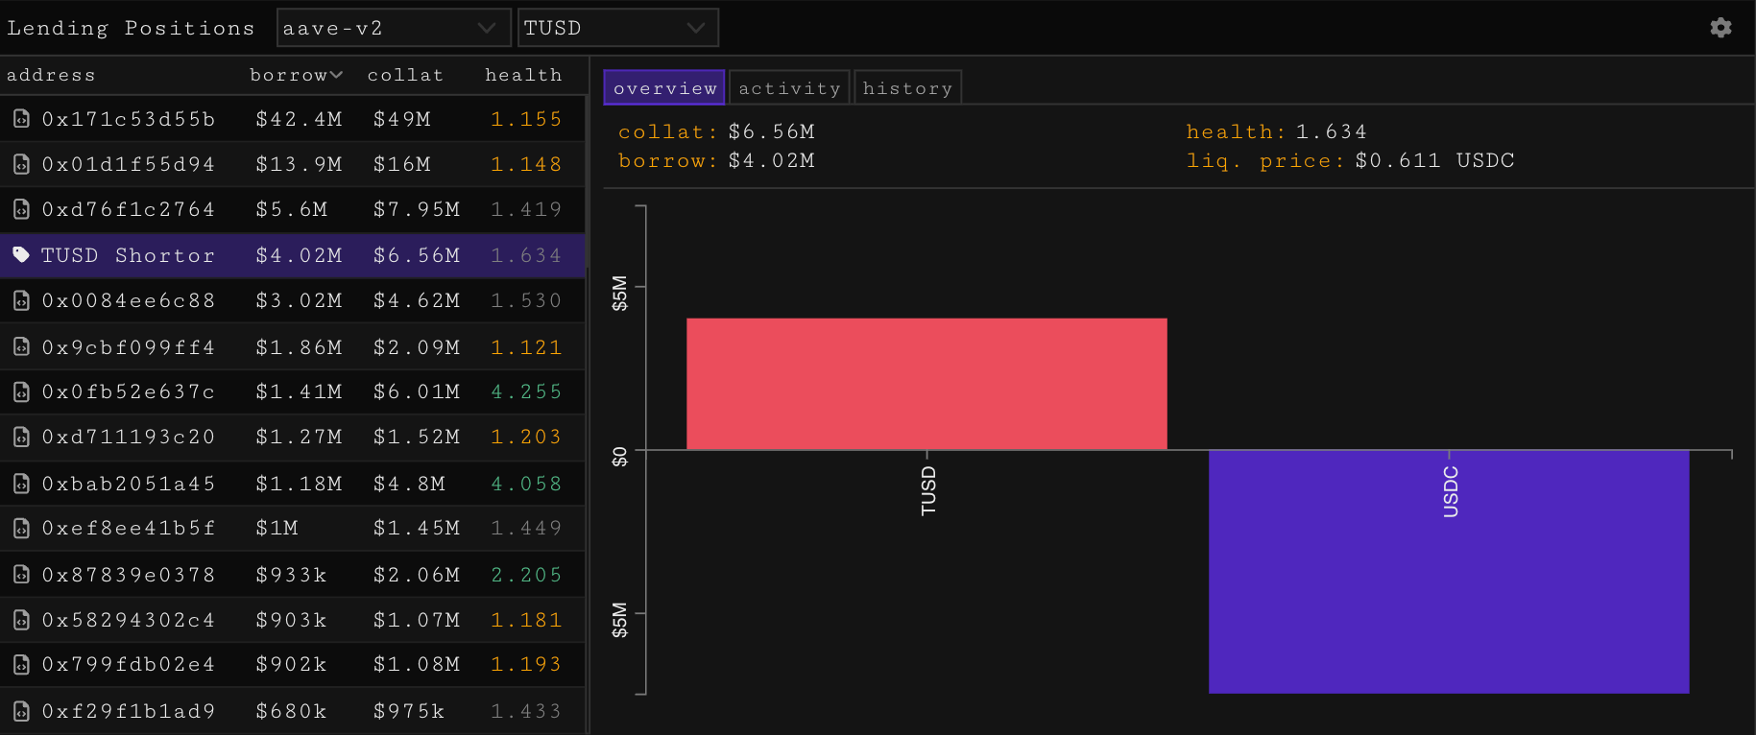Click tag icon next to TUSD Shortor
This screenshot has width=1756, height=735.
[x=21, y=255]
